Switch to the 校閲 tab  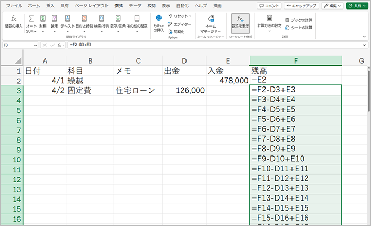point(152,6)
